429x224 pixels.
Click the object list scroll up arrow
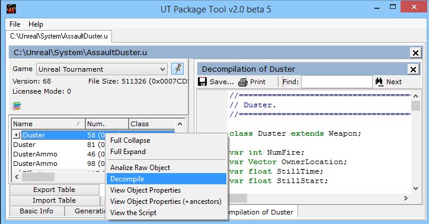click(180, 124)
